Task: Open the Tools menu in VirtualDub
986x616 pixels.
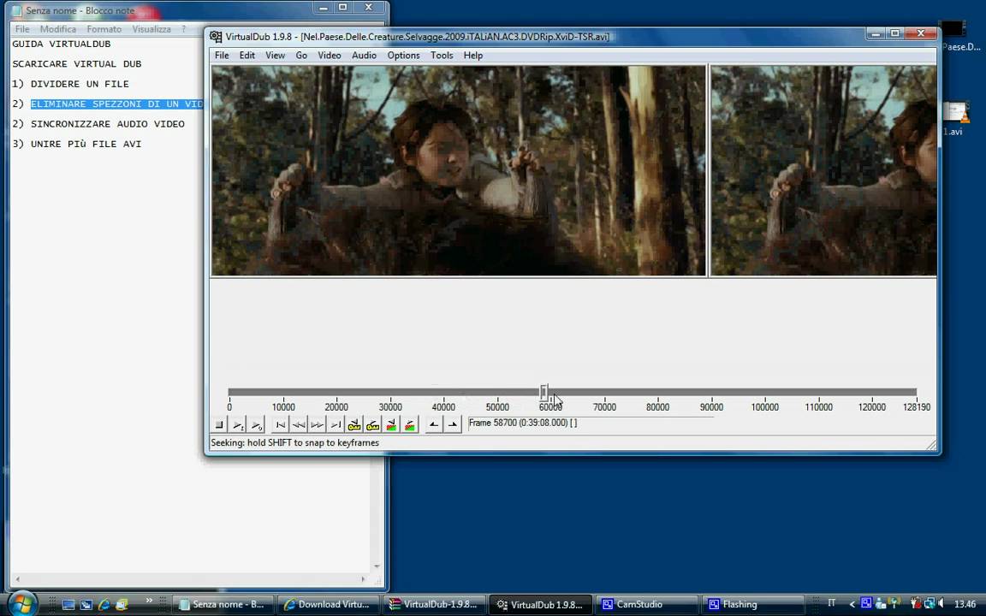Action: 442,56
